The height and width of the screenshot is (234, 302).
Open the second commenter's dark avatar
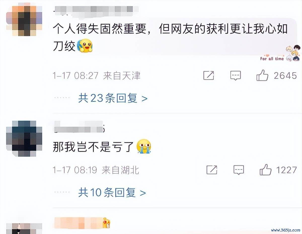click(x=24, y=138)
